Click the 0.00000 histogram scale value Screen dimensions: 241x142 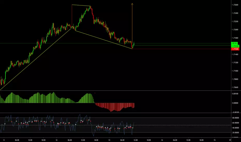[x=235, y=103]
